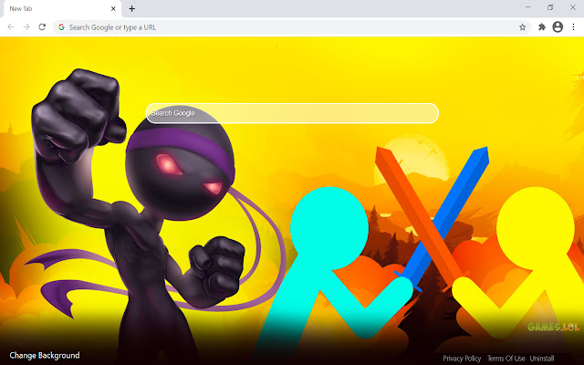Image resolution: width=584 pixels, height=365 pixels.
Task: Open the Terms Of Use link
Action: [x=506, y=359]
